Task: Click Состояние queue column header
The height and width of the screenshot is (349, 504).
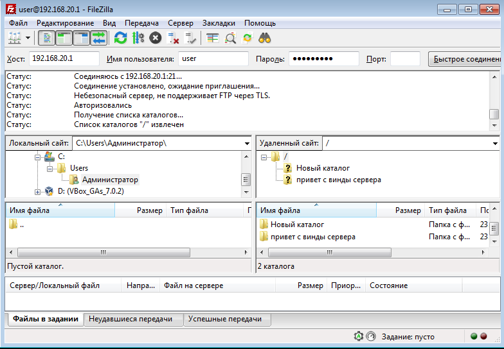Action: [x=414, y=285]
